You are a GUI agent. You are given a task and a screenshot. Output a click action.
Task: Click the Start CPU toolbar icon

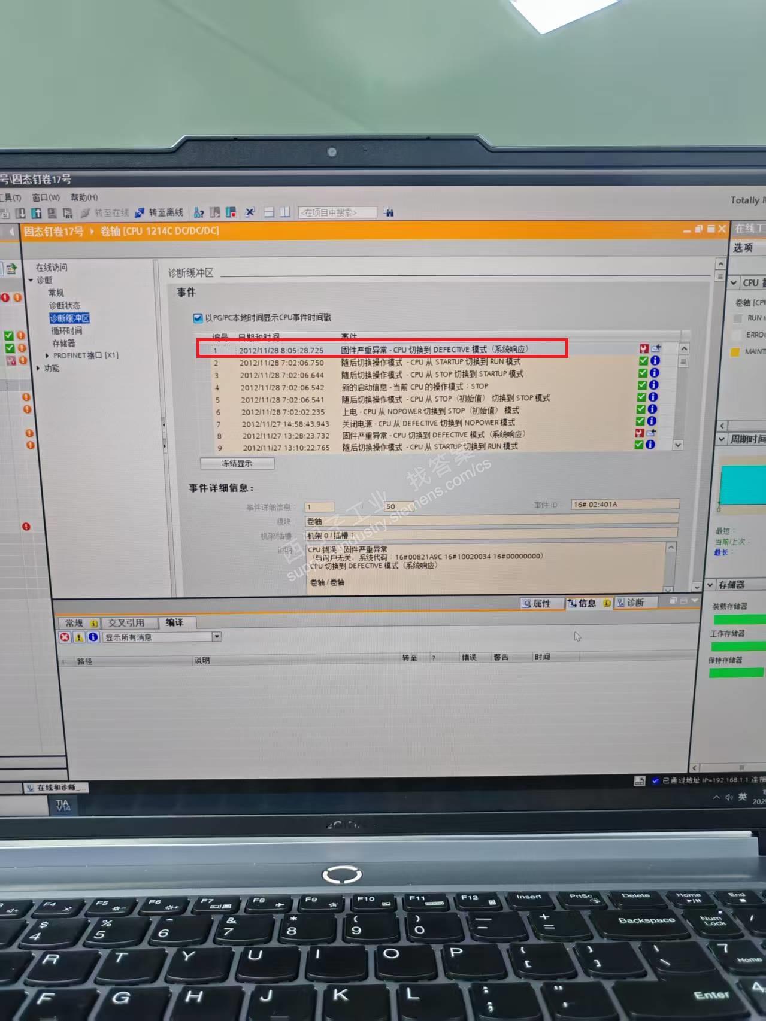pos(215,212)
